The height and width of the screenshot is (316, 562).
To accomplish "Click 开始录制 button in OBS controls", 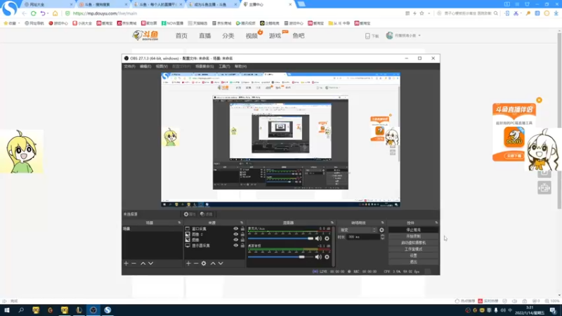I will click(x=413, y=236).
